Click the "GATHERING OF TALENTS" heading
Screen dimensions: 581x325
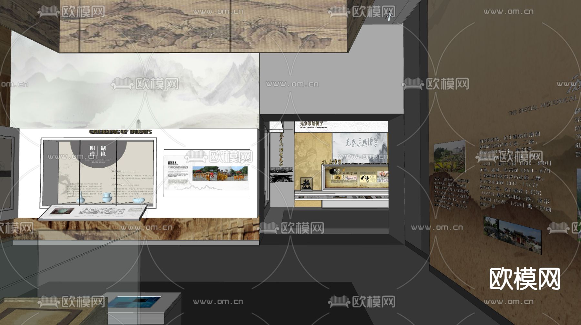coord(120,132)
